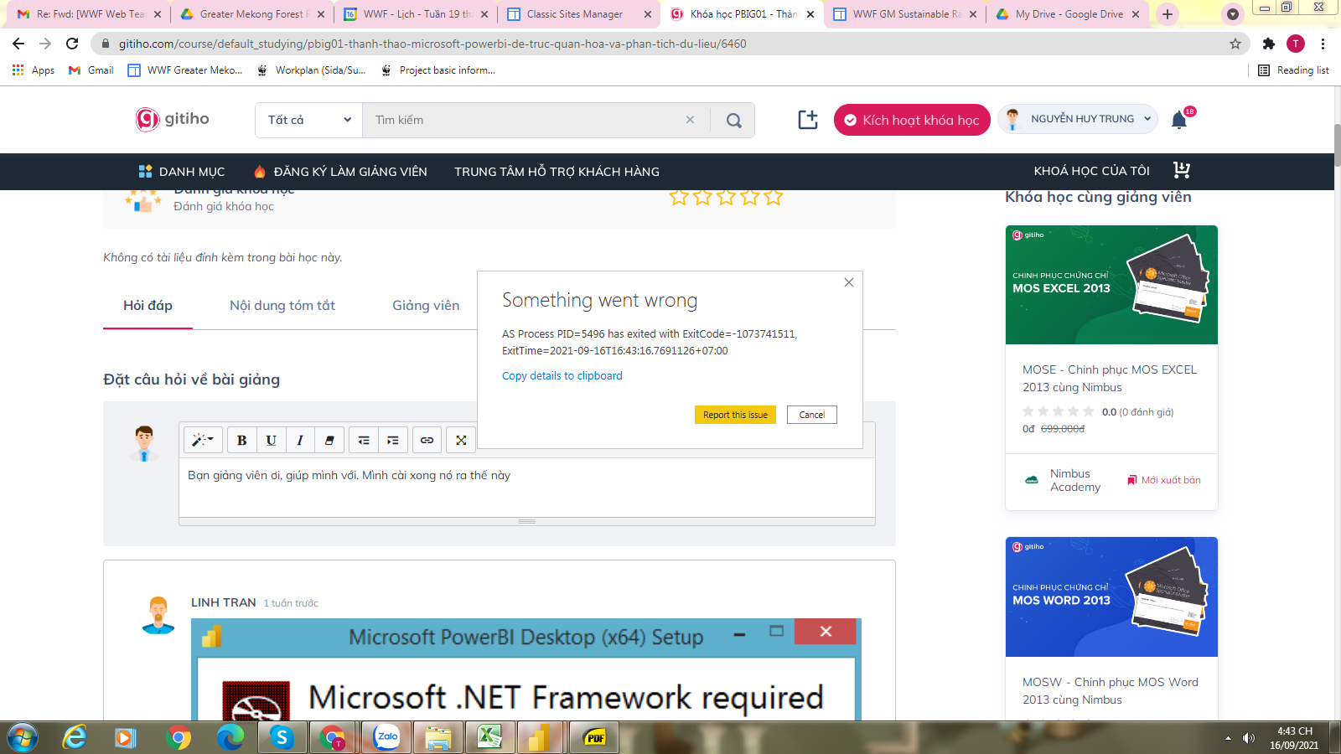Click the indent icon in editor
This screenshot has width=1341, height=754.
pyautogui.click(x=392, y=440)
